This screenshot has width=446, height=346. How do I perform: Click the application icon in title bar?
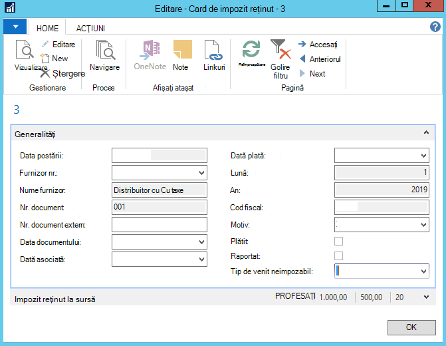click(10, 8)
